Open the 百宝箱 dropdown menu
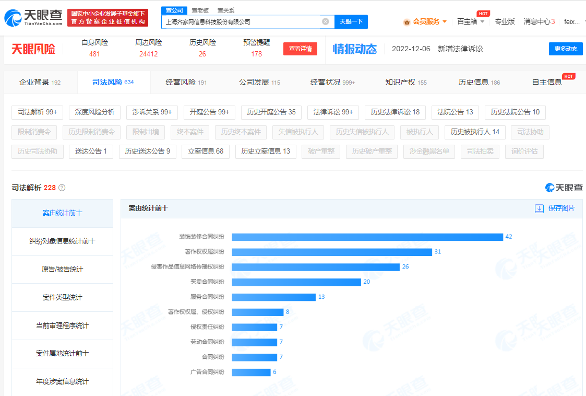586x396 pixels. 471,22
